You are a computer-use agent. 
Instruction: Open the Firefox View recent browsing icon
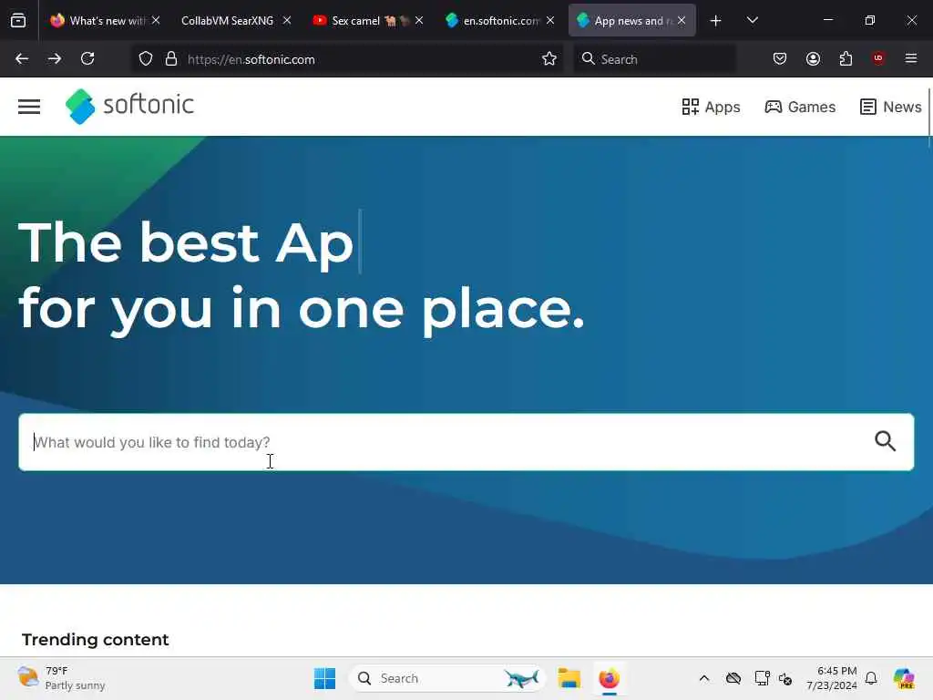[x=18, y=20]
